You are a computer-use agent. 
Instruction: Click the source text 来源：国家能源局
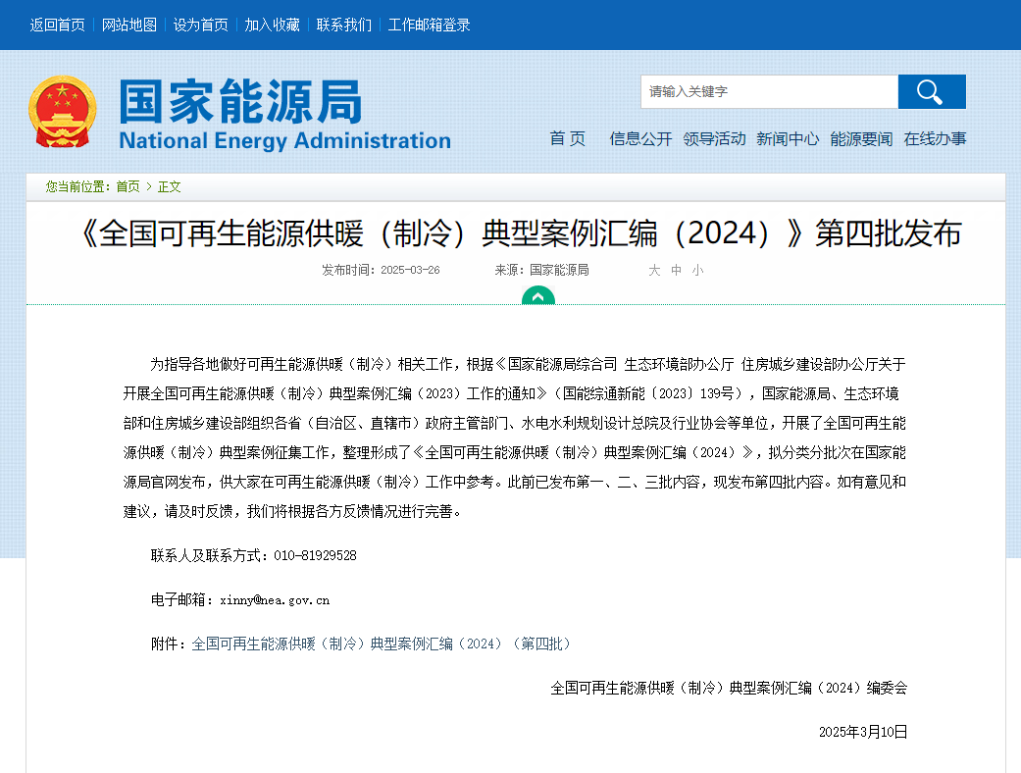pyautogui.click(x=541, y=271)
